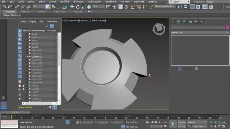Toggle Display Cameras filter in Scene Explorer
230x129 pixels.
pos(20,43)
